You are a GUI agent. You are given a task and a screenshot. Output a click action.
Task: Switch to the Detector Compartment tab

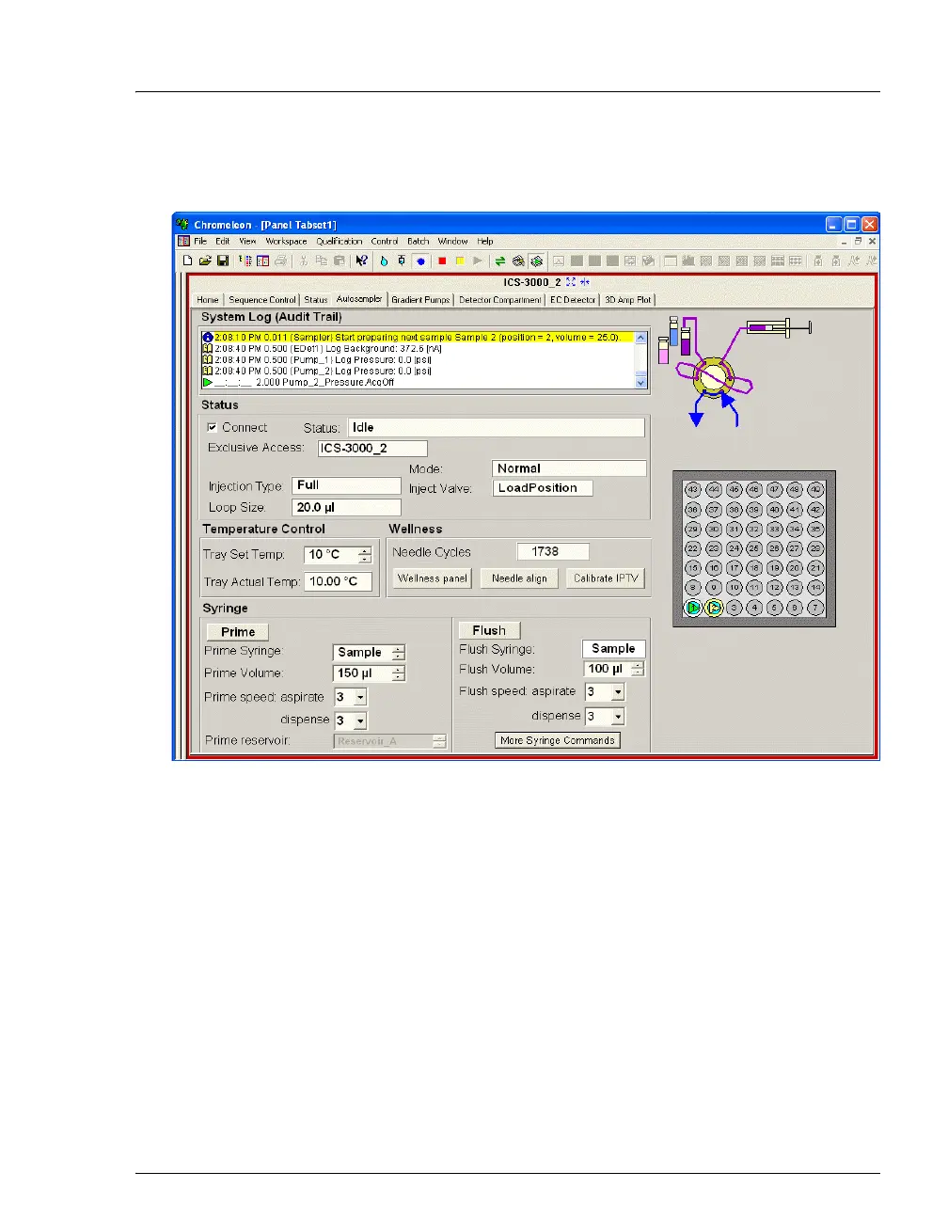500,300
